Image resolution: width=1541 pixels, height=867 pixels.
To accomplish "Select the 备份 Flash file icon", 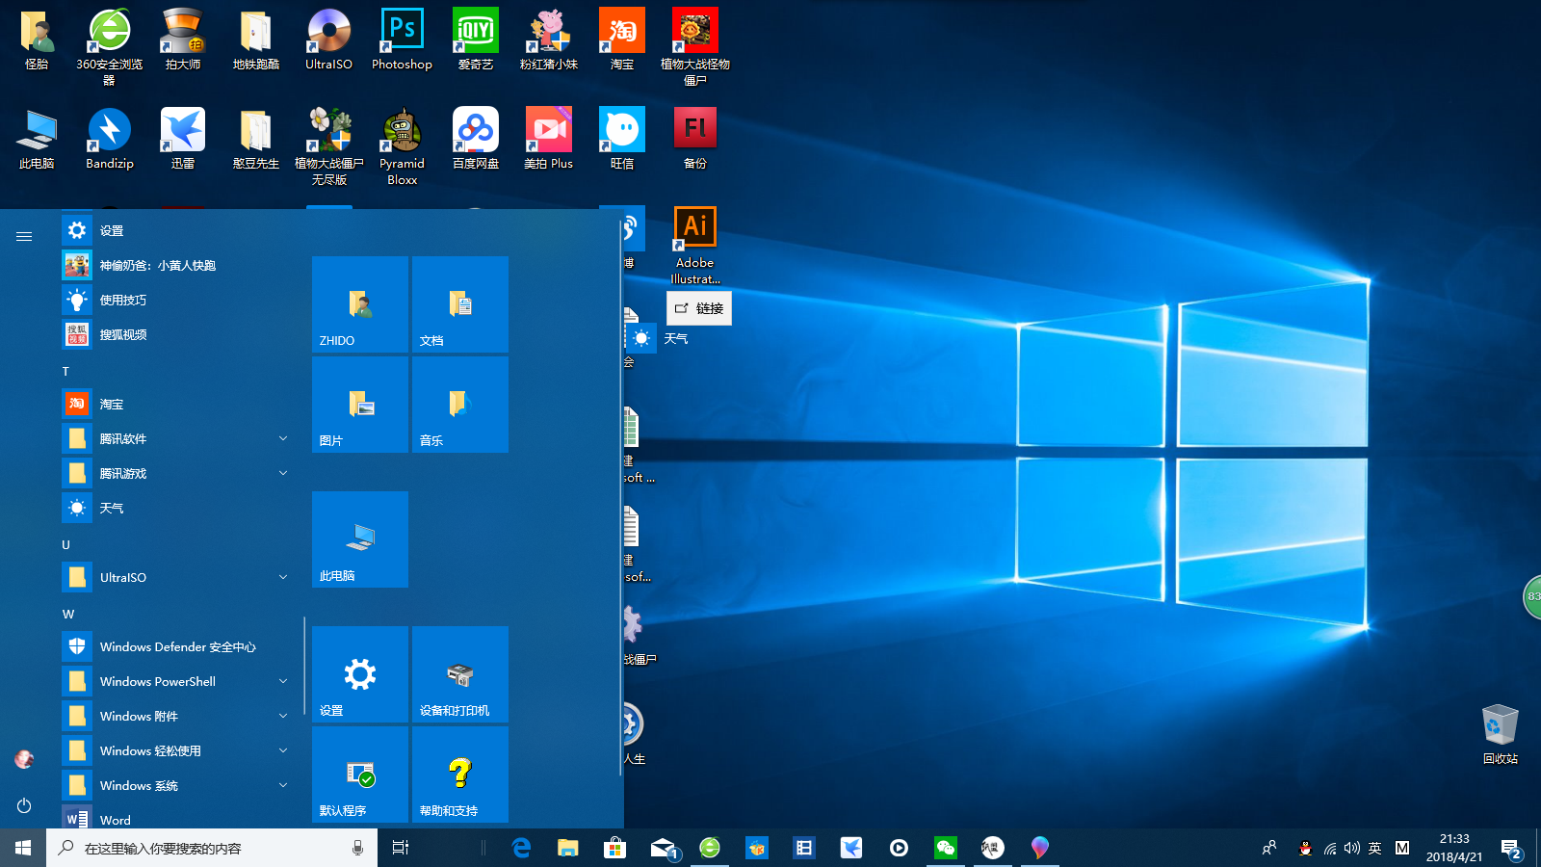I will click(x=695, y=140).
